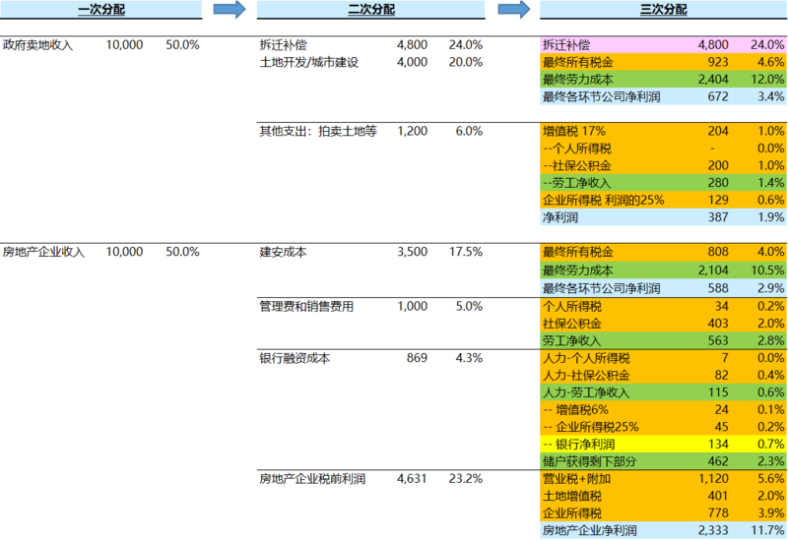Click the 204 value for 增值税 17%

pyautogui.click(x=718, y=132)
